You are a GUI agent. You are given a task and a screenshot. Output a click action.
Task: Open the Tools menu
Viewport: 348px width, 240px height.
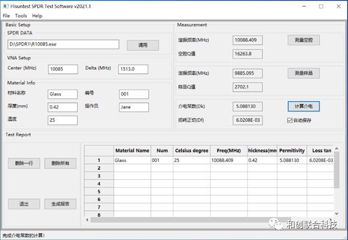21,16
